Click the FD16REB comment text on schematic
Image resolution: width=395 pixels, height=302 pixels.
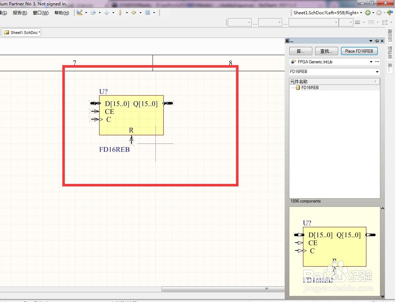click(114, 150)
